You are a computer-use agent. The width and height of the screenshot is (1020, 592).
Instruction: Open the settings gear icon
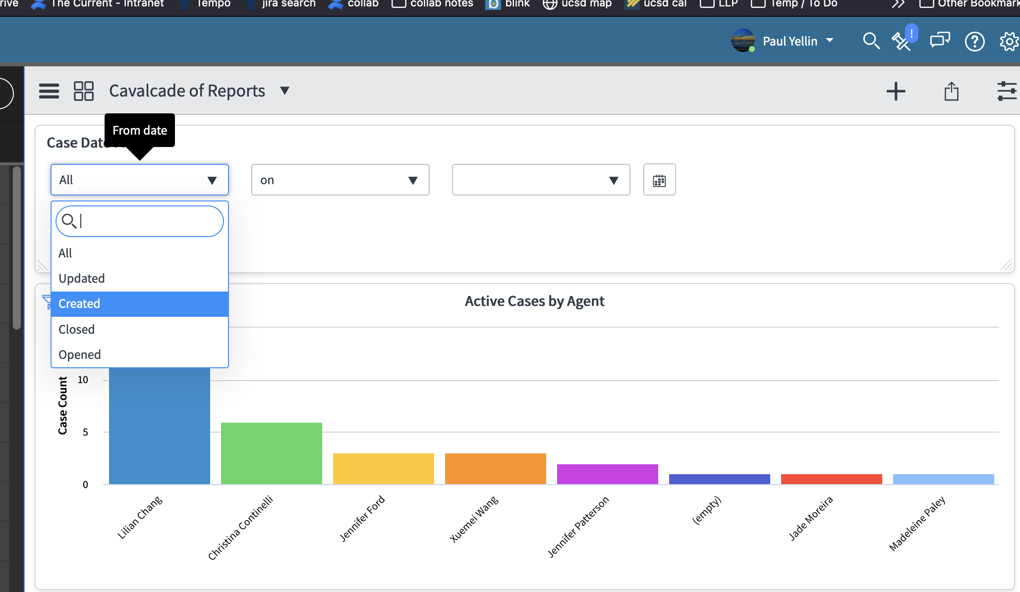(x=1009, y=42)
